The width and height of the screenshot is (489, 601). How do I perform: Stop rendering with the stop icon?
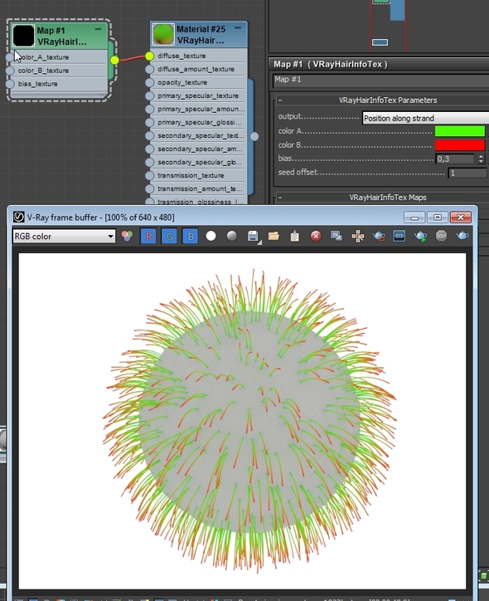coord(441,236)
